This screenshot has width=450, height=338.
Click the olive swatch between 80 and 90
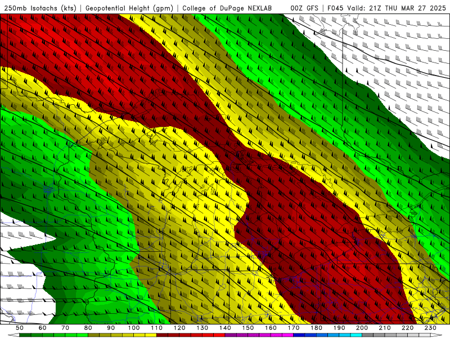[x=94, y=335]
